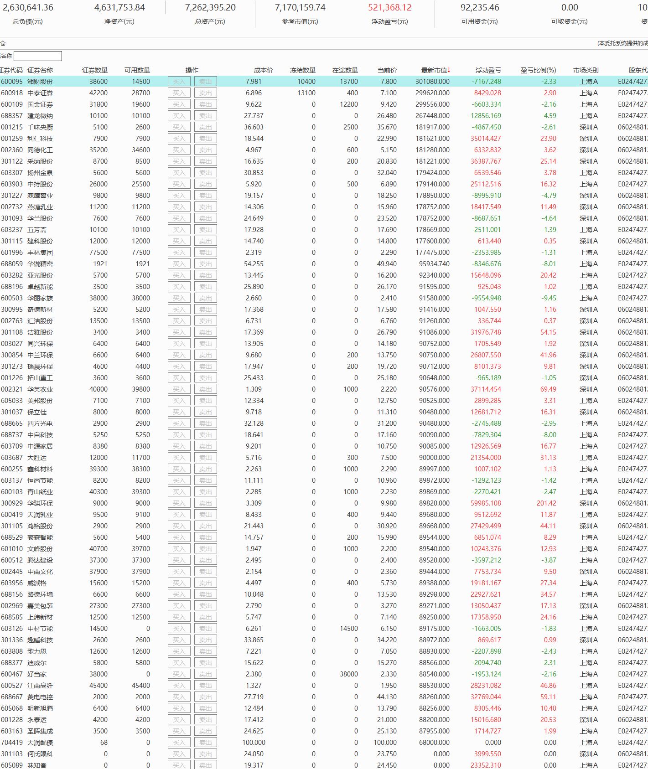Click stock name 建科股份
This screenshot has height=769, width=648.
click(40, 241)
